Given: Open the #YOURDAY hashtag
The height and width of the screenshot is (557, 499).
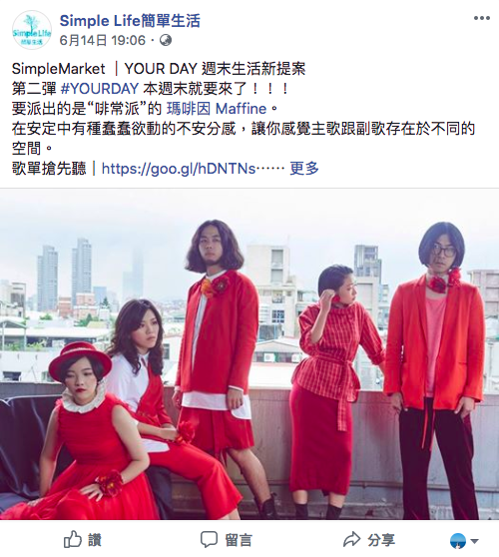Looking at the screenshot, I should [x=100, y=89].
